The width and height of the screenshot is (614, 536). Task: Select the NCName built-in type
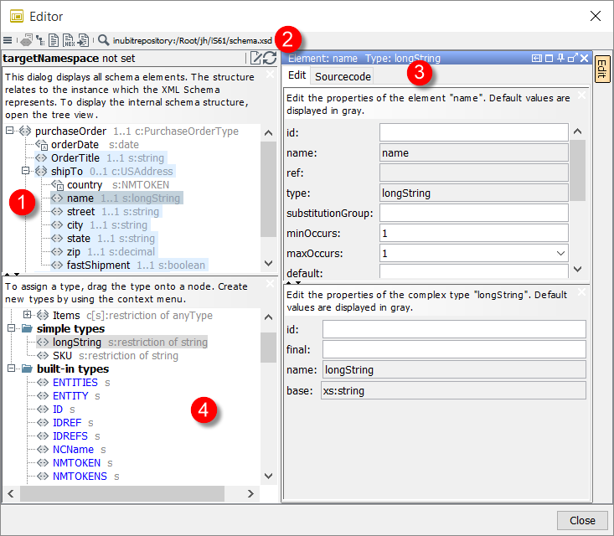coord(72,450)
